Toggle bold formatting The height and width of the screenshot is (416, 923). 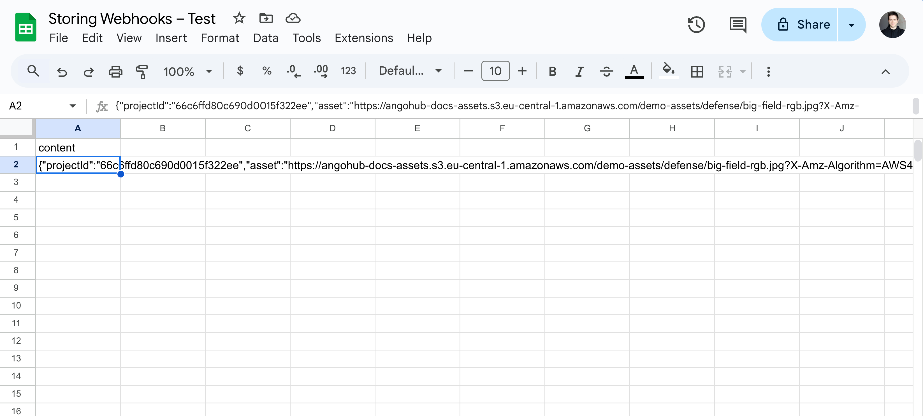[x=553, y=71]
